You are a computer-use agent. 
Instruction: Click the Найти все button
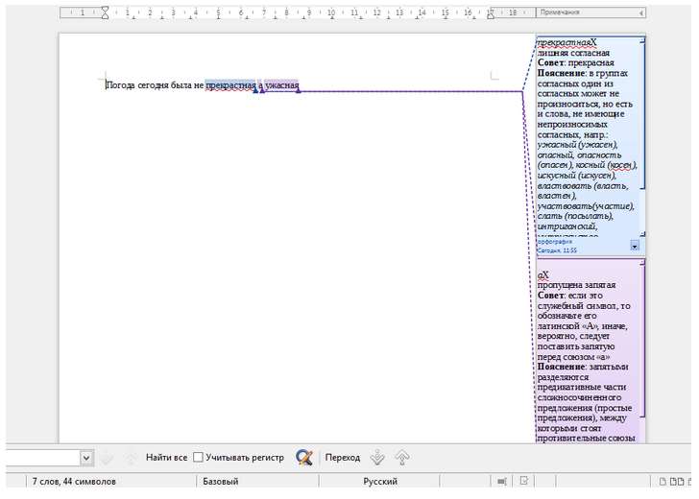[166, 458]
